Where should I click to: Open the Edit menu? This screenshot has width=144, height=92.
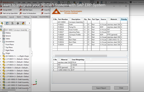click(24, 2)
